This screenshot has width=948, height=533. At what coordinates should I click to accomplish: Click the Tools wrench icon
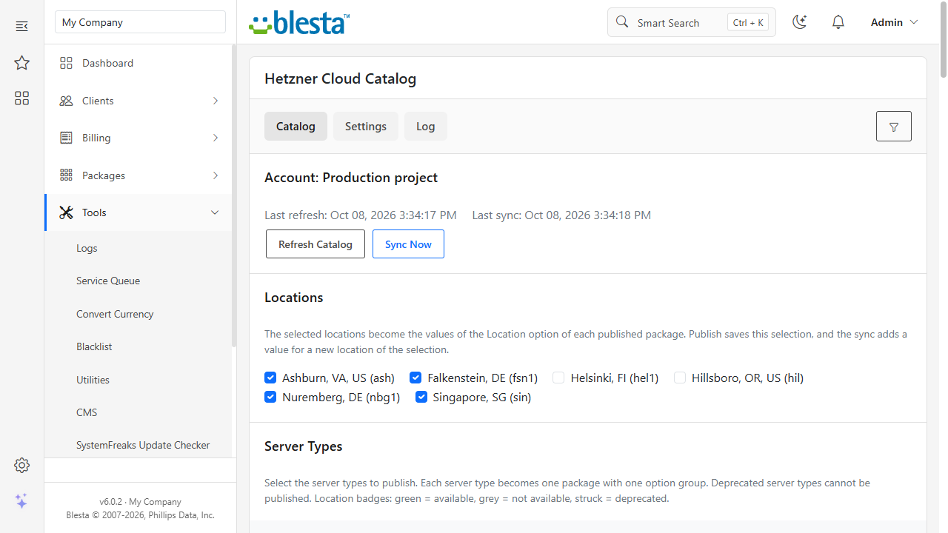[66, 212]
